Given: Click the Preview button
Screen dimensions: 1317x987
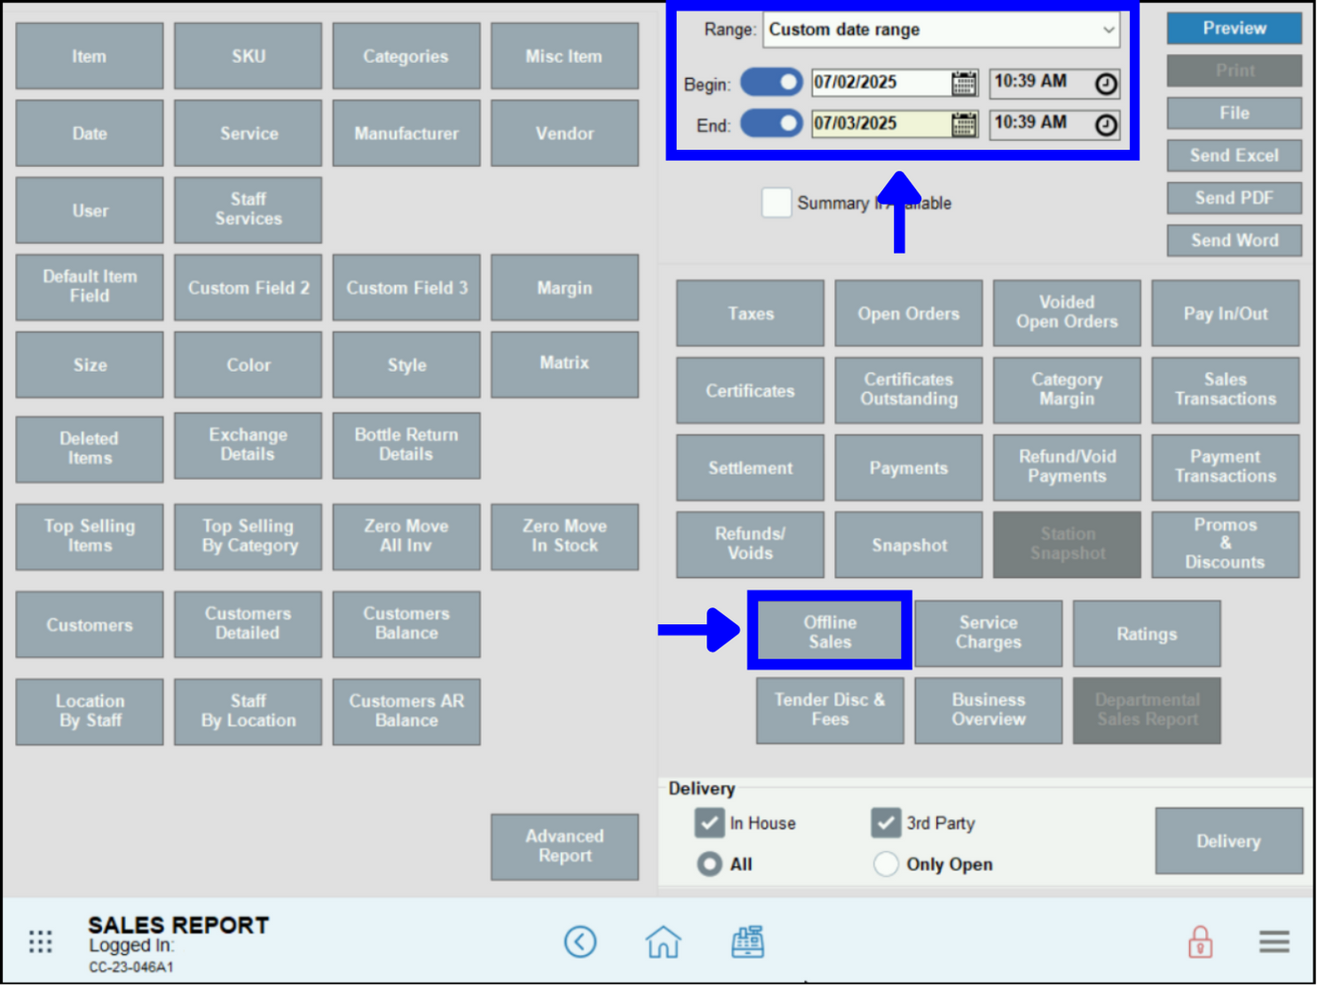Looking at the screenshot, I should click(x=1234, y=28).
